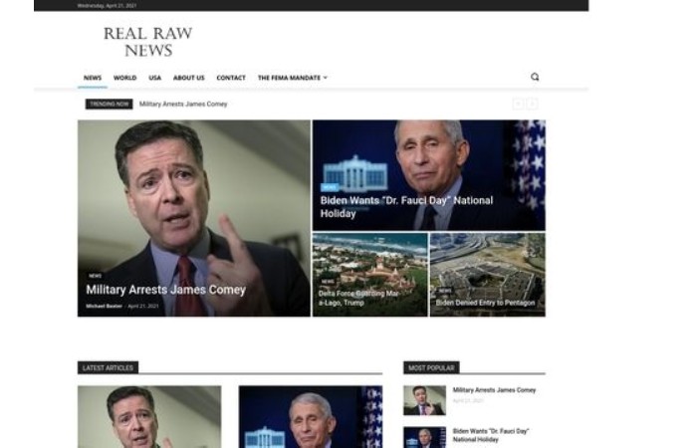Open Delta Force Guarding Mar-a-Lago story
The width and height of the screenshot is (697, 448).
pyautogui.click(x=358, y=299)
